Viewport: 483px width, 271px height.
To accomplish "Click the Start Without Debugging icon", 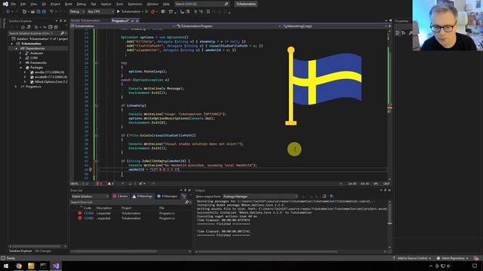I will (146, 11).
